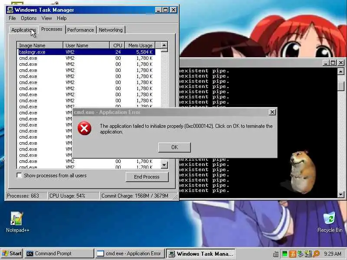This screenshot has height=260, width=347.
Task: Click the CPU value 24 for taskmgr.exe
Action: point(118,52)
